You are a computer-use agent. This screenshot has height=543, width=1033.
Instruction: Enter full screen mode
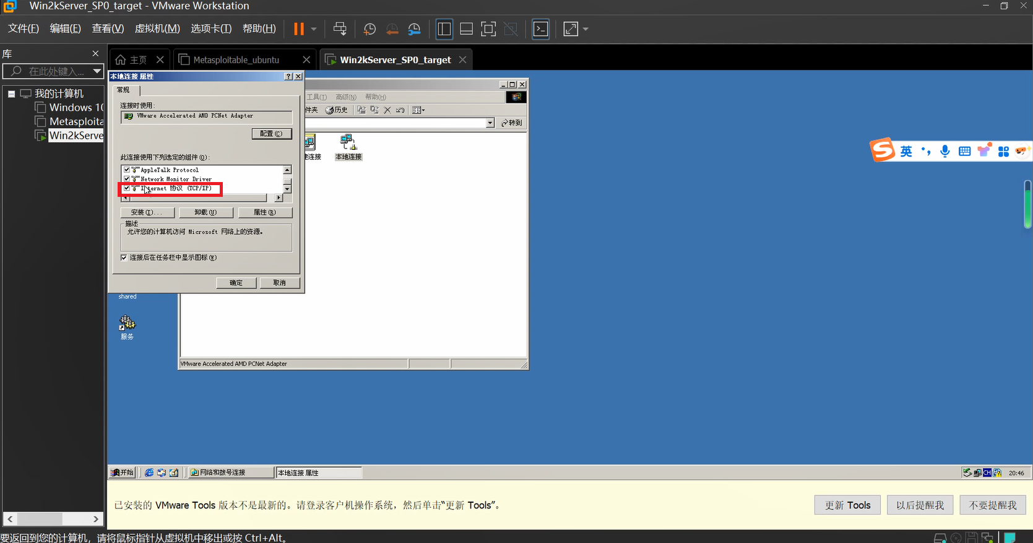(488, 29)
